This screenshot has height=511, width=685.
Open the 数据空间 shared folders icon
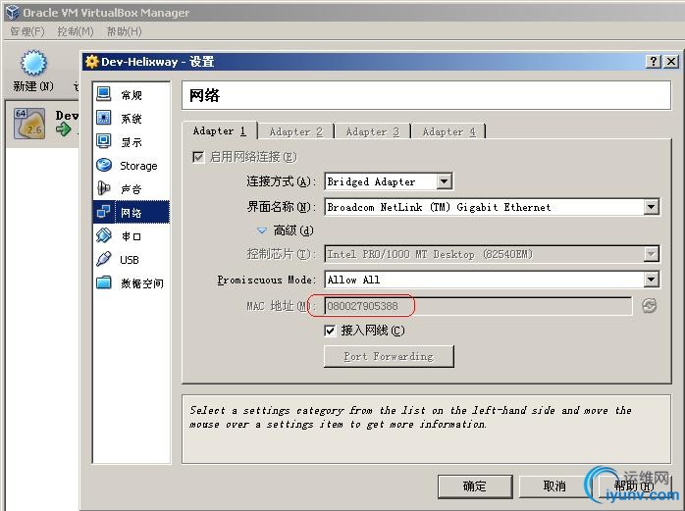point(104,282)
